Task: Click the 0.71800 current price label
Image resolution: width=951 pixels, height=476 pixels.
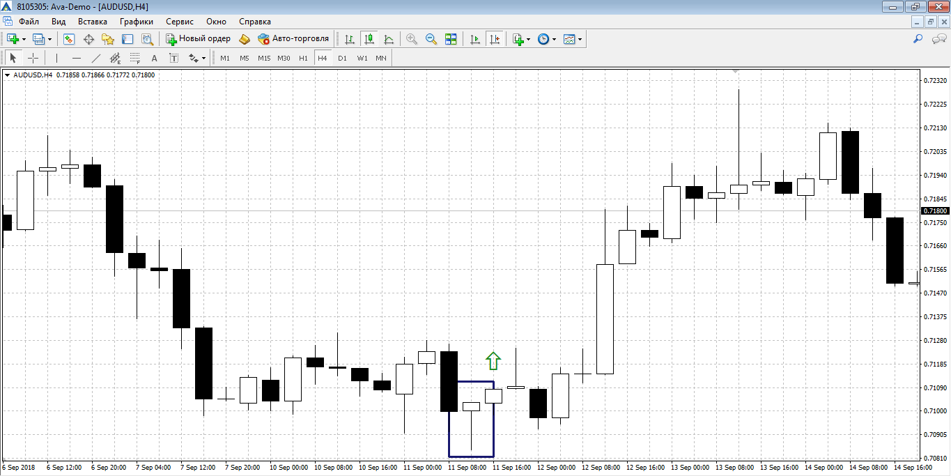Action: click(934, 210)
